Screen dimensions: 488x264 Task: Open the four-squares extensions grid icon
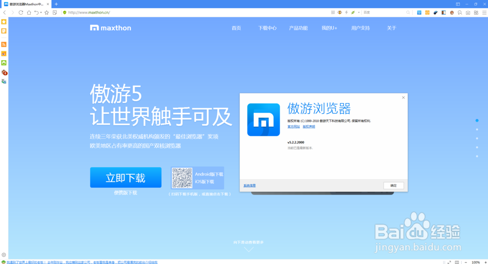click(476, 13)
